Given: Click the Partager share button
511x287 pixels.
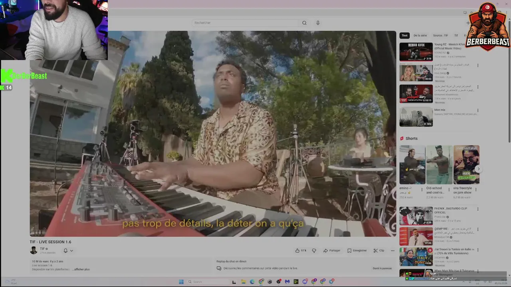Looking at the screenshot, I should coord(332,250).
